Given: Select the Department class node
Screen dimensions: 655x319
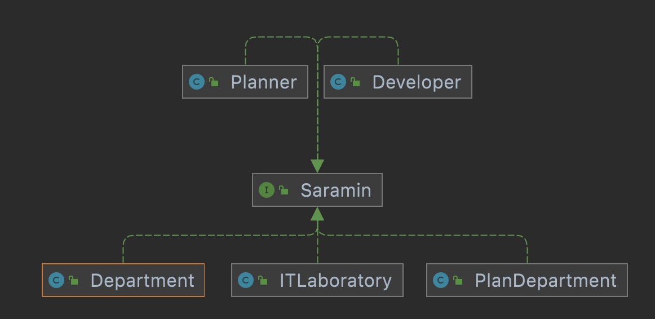Looking at the screenshot, I should coord(123,280).
